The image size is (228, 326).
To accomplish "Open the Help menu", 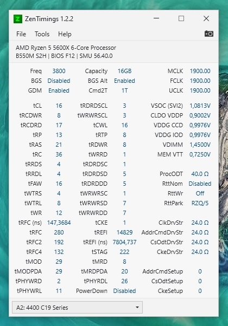I will (65, 34).
